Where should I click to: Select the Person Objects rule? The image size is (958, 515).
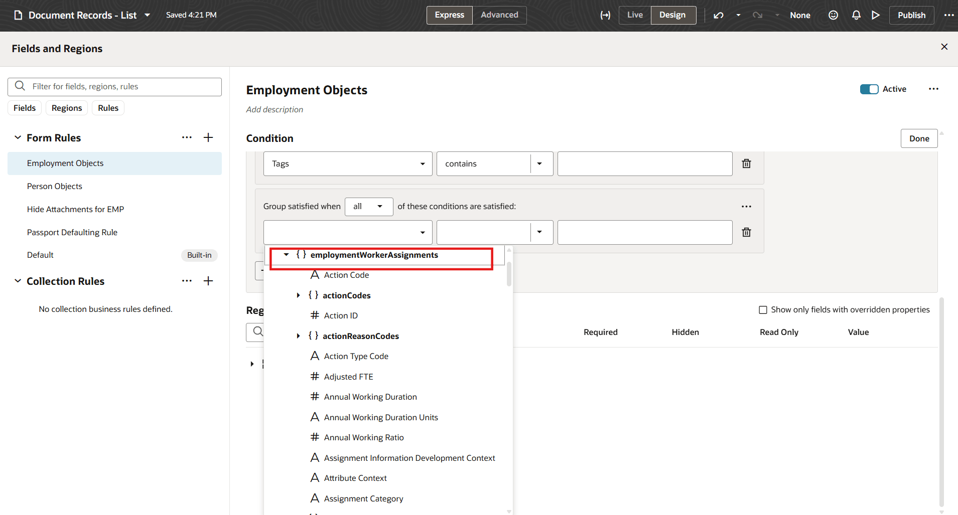point(114,187)
